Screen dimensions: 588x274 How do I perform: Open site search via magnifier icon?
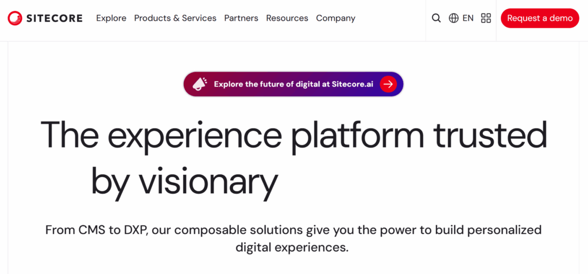[x=436, y=18]
